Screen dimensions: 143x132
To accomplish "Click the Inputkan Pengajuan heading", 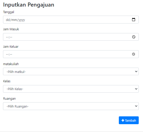I will pos(29,5).
